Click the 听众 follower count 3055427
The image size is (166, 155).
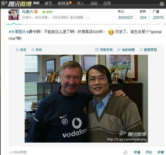pos(126,18)
